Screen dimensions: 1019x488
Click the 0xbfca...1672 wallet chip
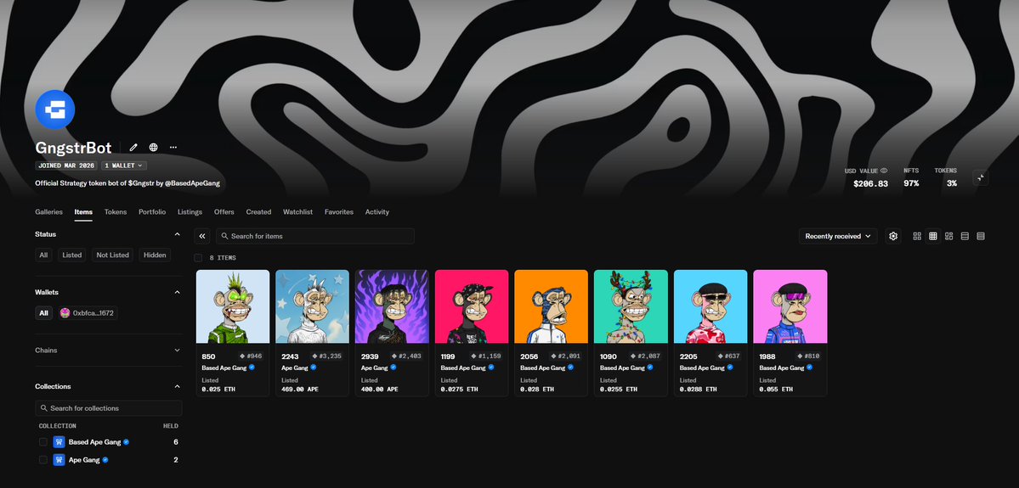click(x=88, y=313)
